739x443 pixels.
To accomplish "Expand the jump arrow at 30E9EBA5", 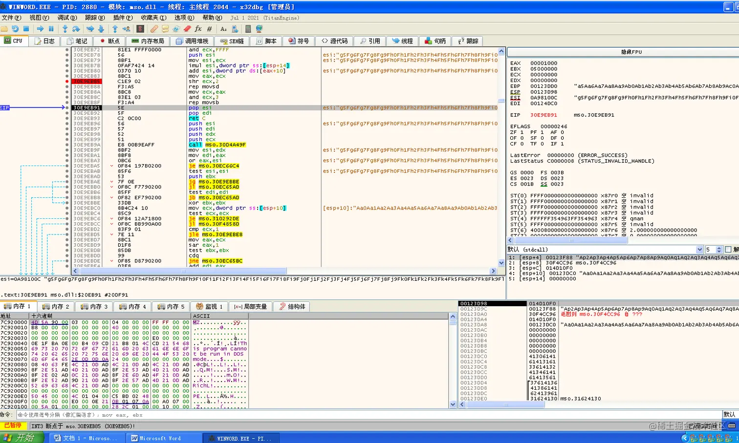I will [x=112, y=166].
